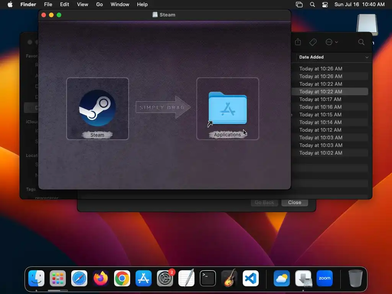Screen dimensions: 392x294
Task: Open the disk installer icon in Dock
Action: pyautogui.click(x=303, y=278)
